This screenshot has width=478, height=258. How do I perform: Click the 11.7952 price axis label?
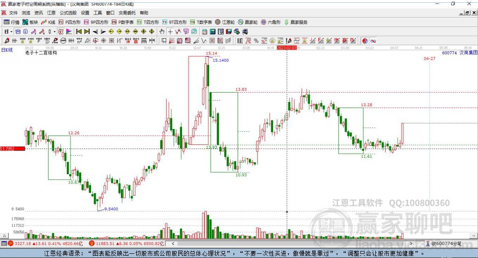point(13,149)
